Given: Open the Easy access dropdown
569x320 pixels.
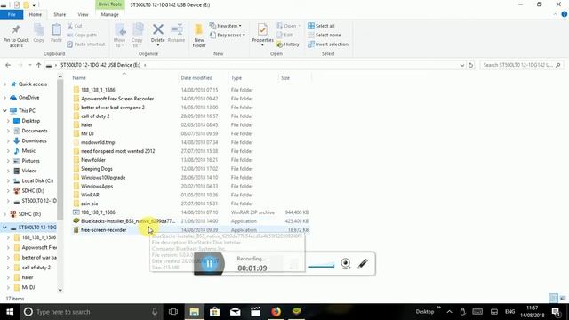Looking at the screenshot, I should pos(228,35).
